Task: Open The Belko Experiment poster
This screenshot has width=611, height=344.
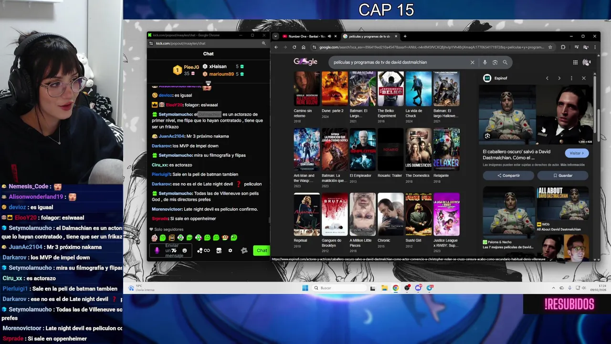Action: pyautogui.click(x=390, y=89)
